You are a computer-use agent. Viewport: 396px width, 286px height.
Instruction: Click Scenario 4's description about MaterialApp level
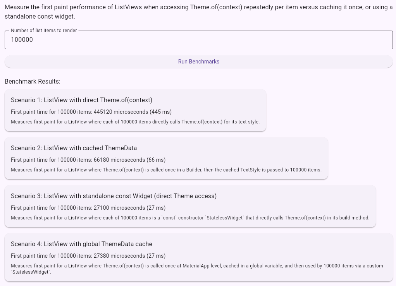[197, 266]
